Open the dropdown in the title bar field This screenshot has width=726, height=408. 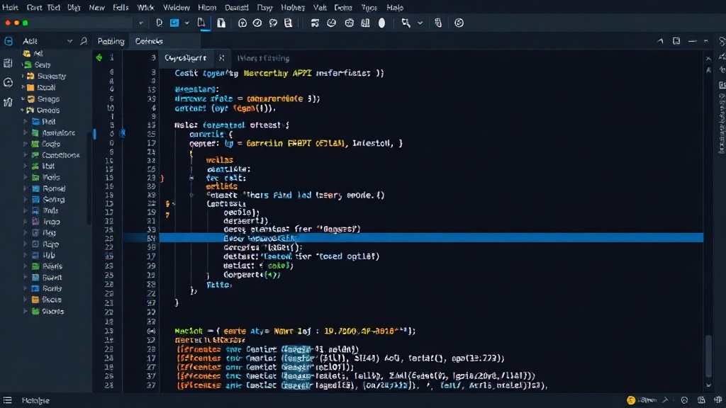(141, 23)
